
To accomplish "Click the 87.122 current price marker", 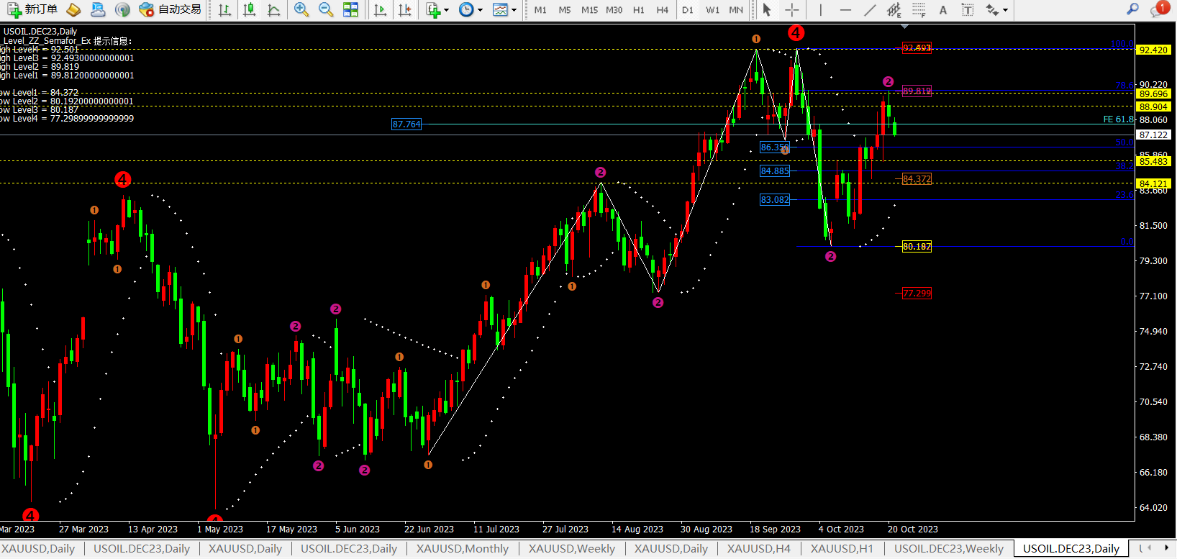I will 1153,135.
